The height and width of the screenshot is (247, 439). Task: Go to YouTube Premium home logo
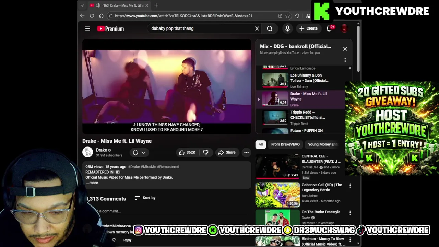[x=110, y=29]
